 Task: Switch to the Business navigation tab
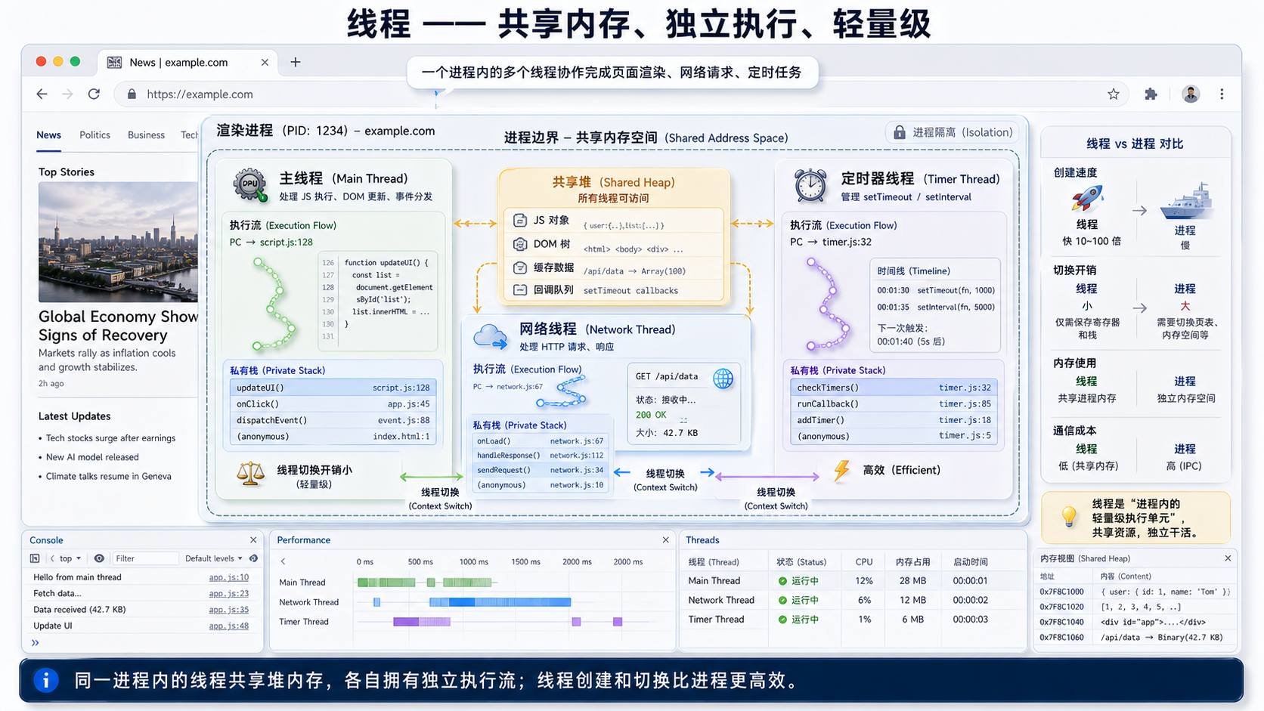tap(146, 134)
